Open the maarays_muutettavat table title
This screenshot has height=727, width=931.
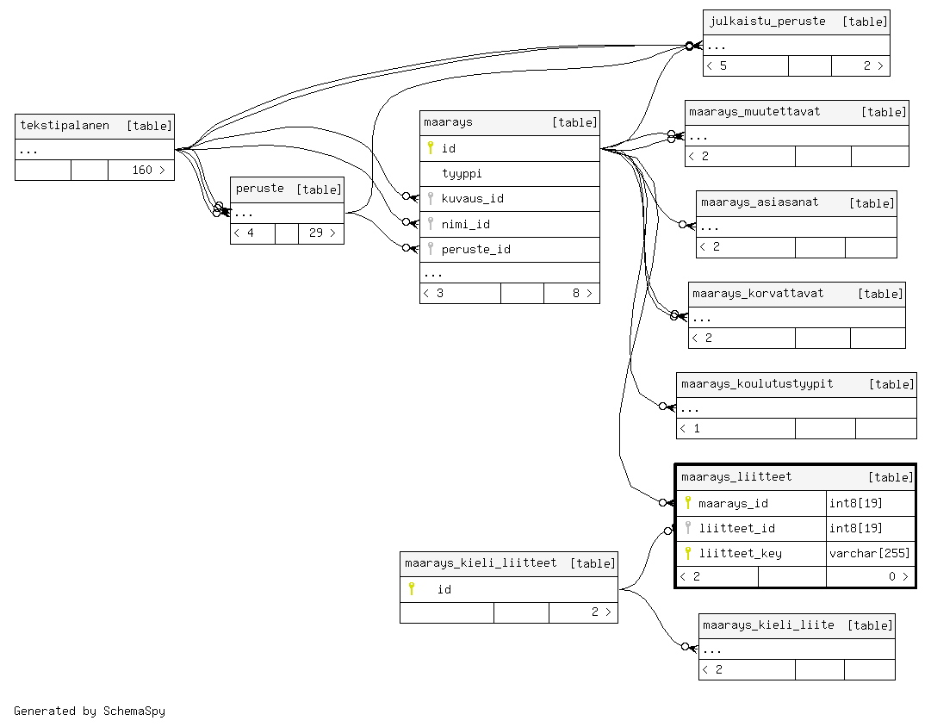pyautogui.click(x=754, y=112)
